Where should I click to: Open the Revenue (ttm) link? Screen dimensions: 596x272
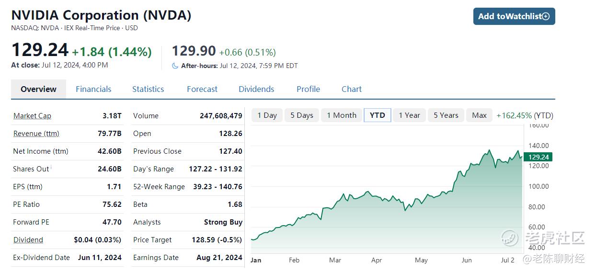click(36, 134)
